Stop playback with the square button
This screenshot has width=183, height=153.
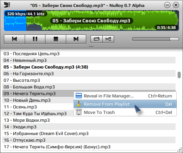click(x=56, y=39)
